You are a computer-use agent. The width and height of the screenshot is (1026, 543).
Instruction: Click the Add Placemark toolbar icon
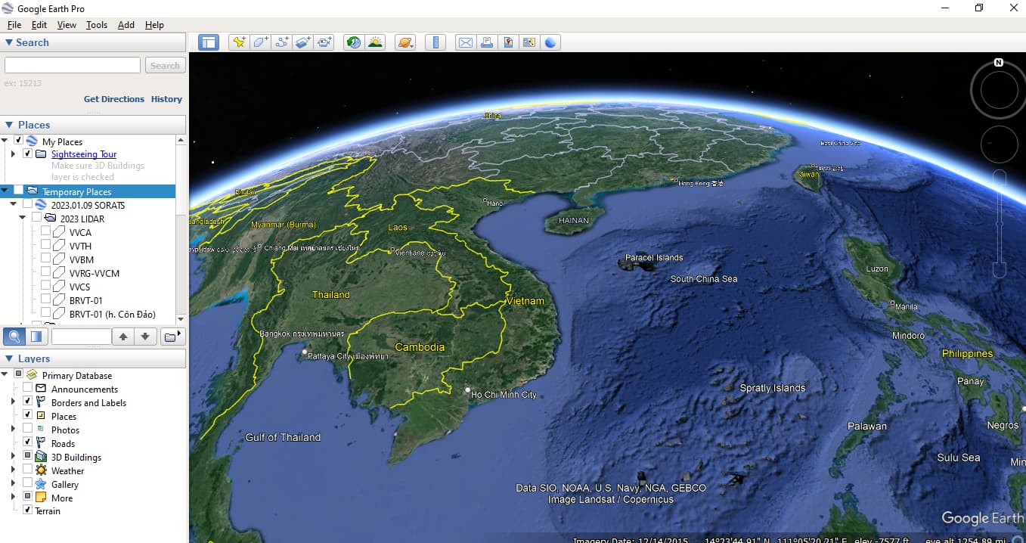pyautogui.click(x=239, y=42)
